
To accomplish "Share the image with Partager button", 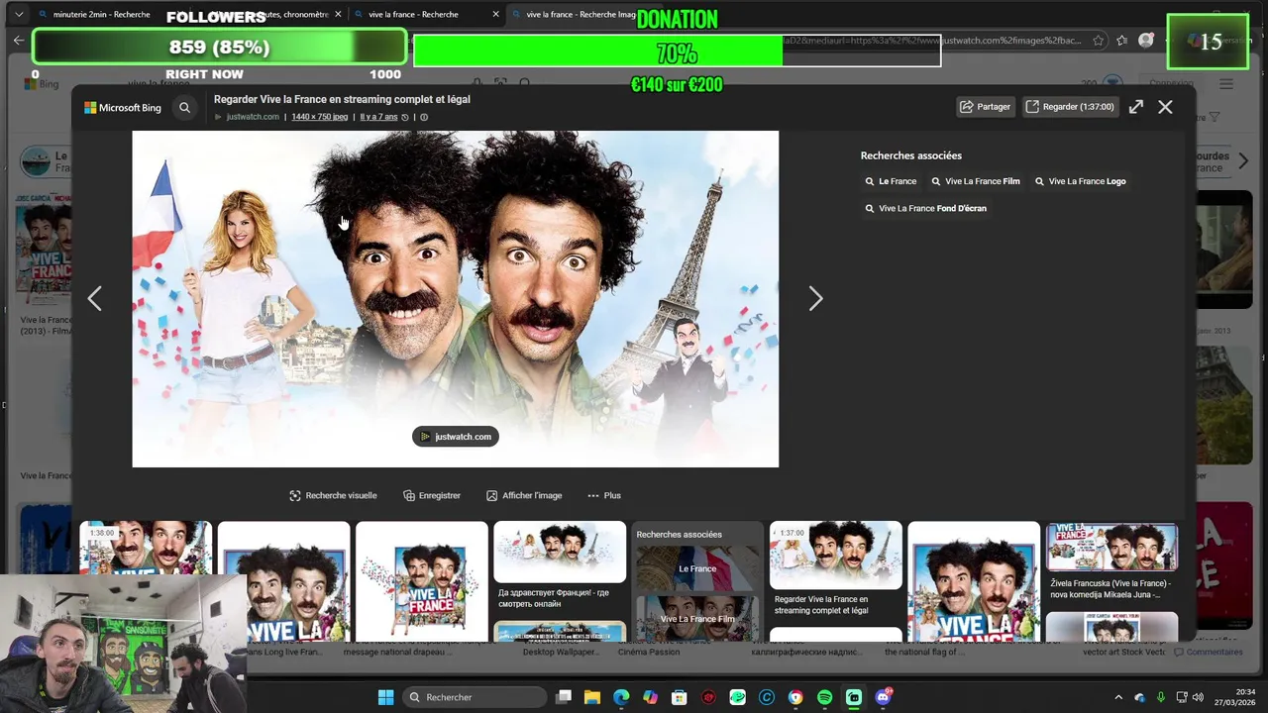I will coord(986,107).
